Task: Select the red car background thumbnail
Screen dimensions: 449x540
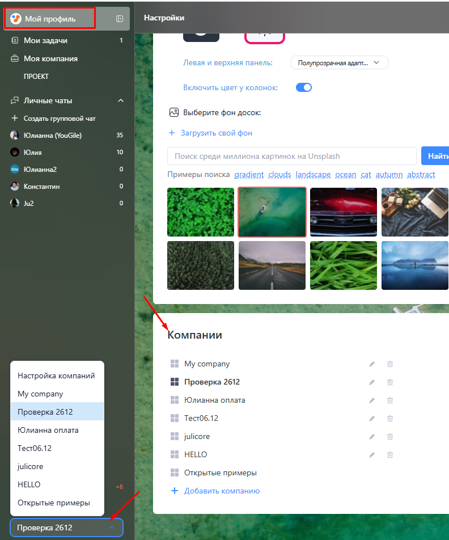Action: [343, 212]
